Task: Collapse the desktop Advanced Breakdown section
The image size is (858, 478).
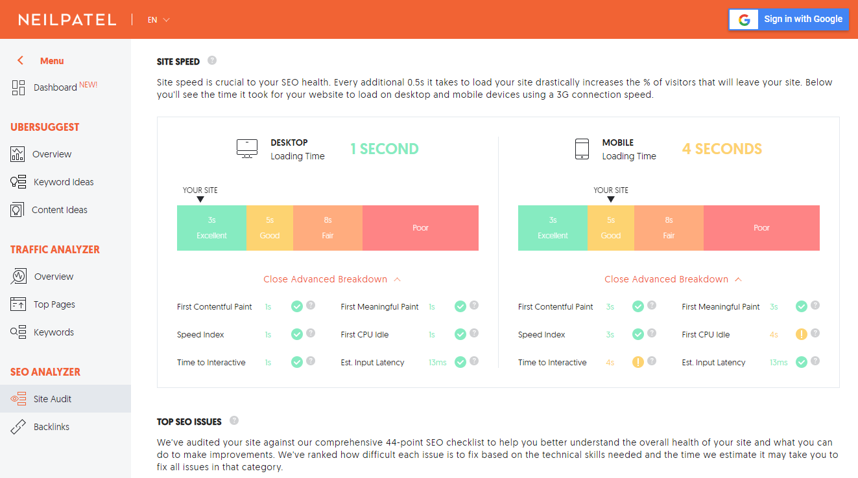Action: 331,279
